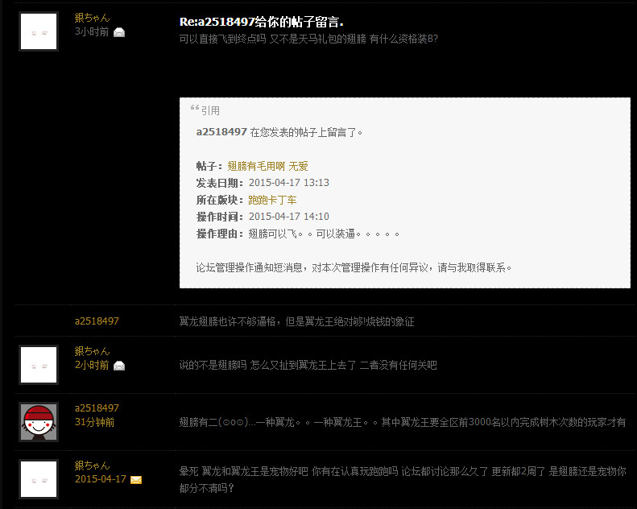Image resolution: width=637 pixels, height=509 pixels.
Task: Open 銀ちゃん profile above 2小时前
Action: click(x=93, y=351)
